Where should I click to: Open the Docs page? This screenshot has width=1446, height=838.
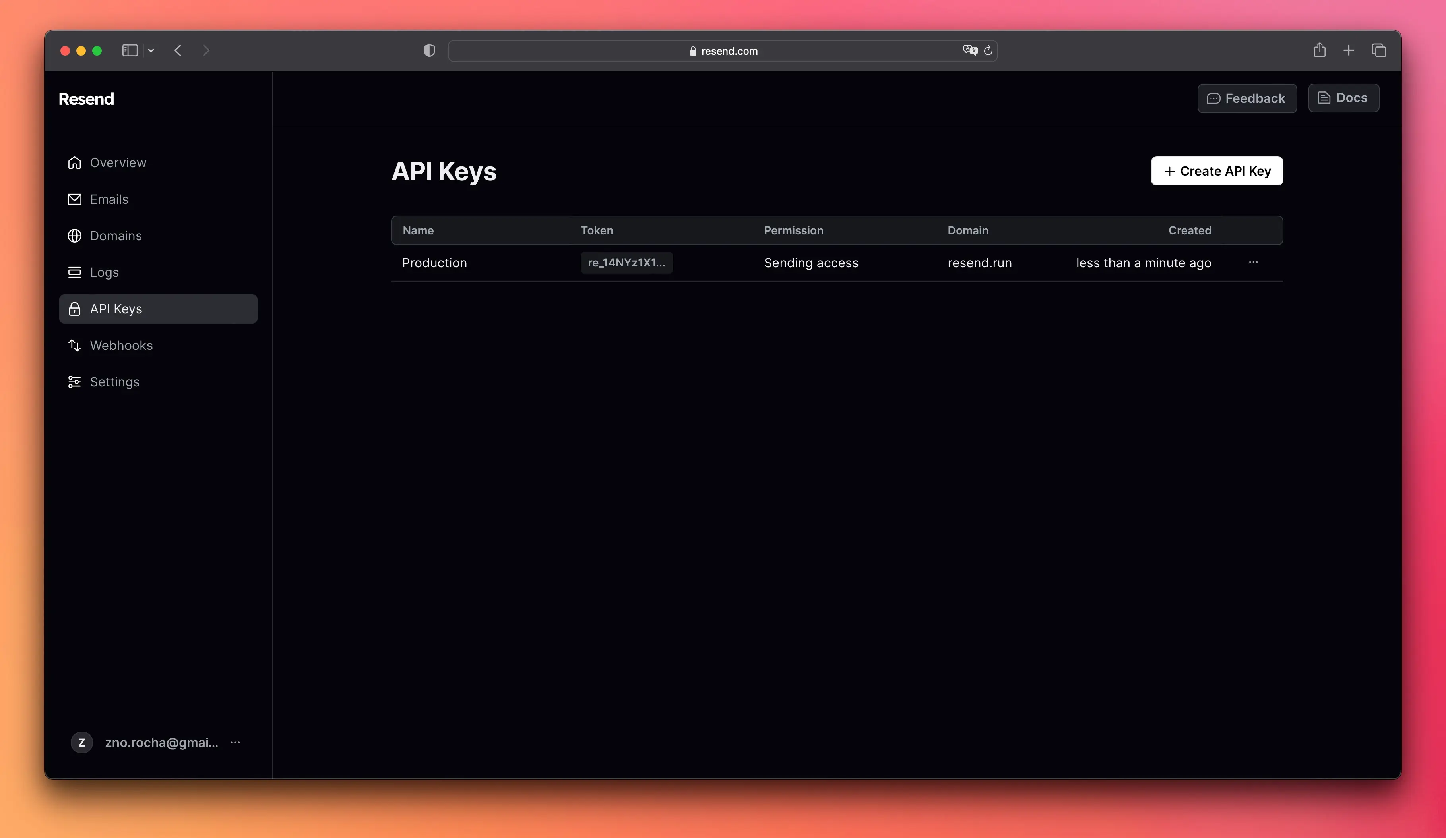point(1344,98)
